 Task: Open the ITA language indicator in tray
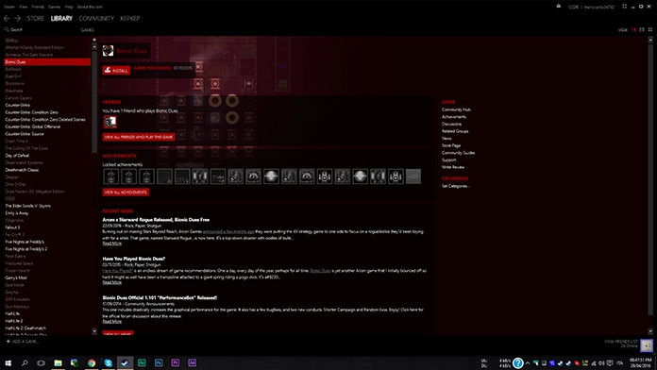[x=619, y=362]
